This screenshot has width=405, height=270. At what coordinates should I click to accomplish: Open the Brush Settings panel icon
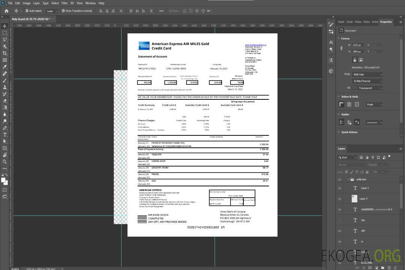(x=331, y=24)
